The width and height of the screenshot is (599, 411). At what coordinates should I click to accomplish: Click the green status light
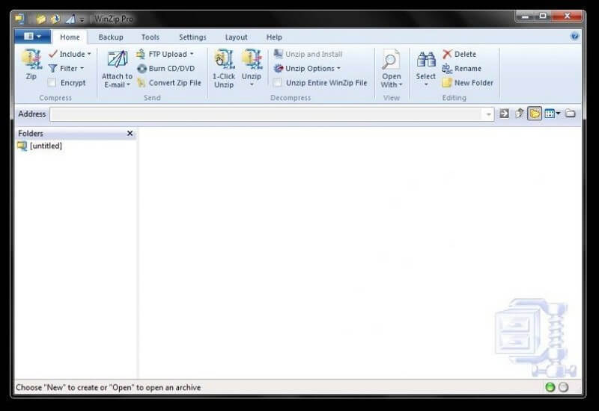550,387
